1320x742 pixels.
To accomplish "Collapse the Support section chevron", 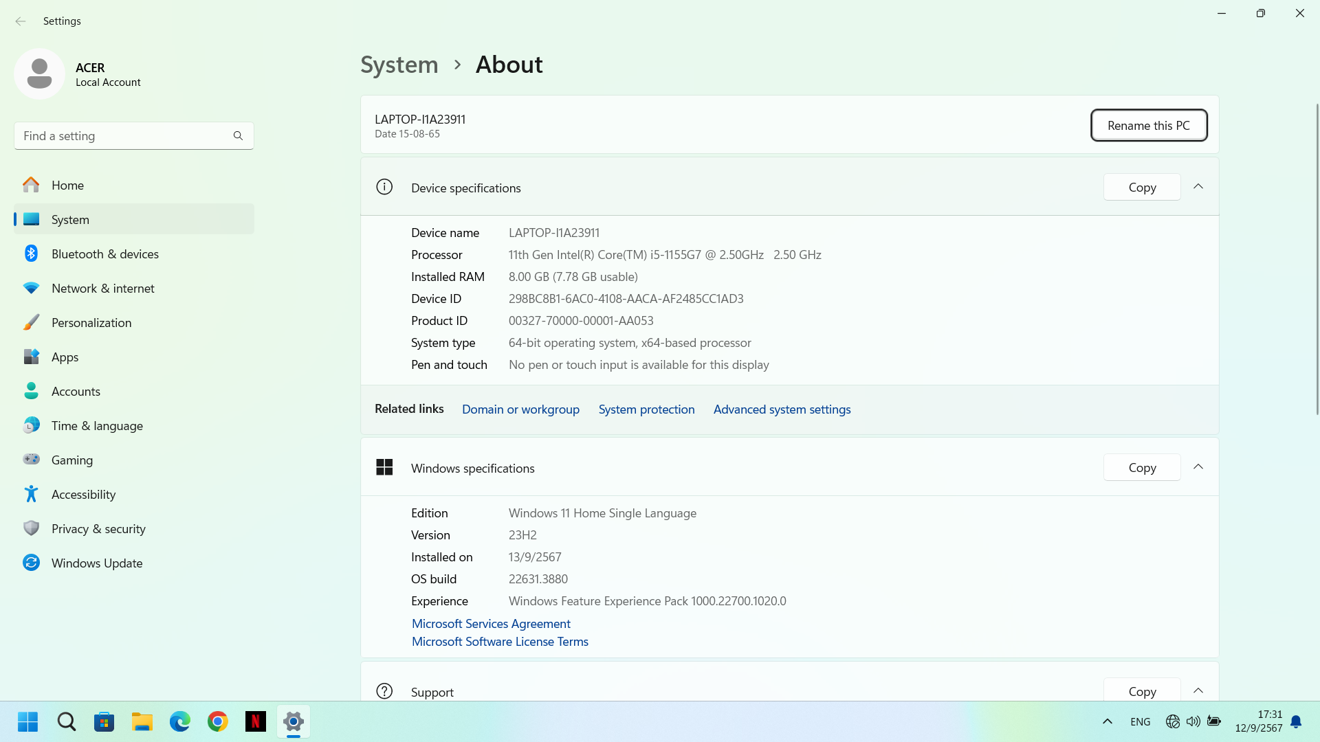I will (1198, 691).
